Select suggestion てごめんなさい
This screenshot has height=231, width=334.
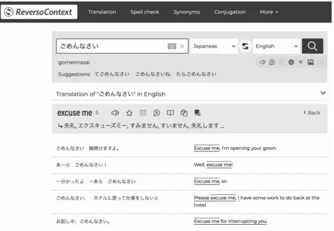(112, 74)
